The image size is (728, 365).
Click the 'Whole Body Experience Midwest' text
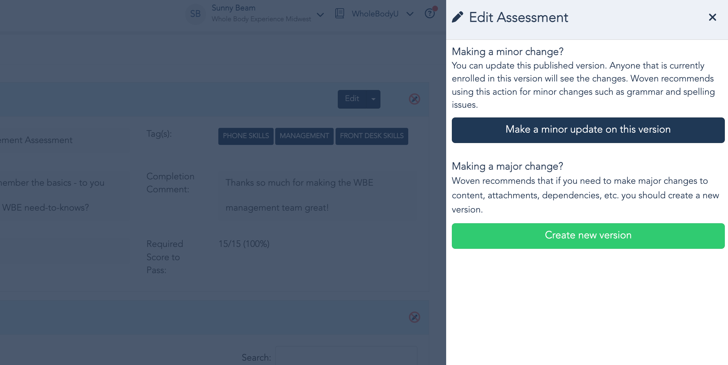click(x=261, y=19)
